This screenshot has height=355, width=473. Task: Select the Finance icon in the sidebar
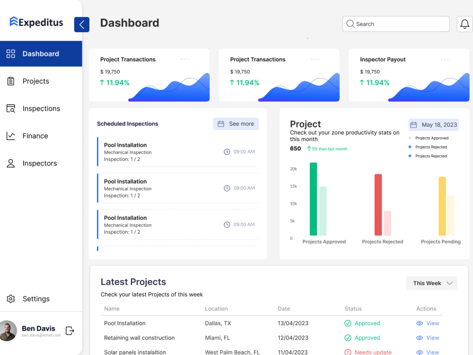tap(10, 136)
